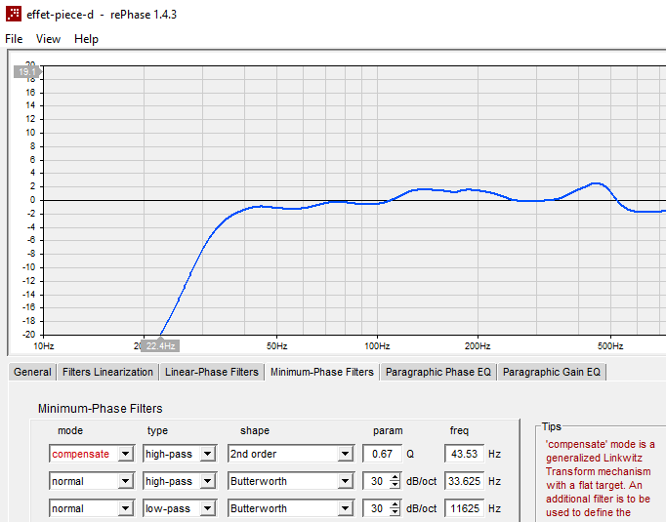Click the Q param field showing 0.67
The image size is (666, 522).
(x=382, y=454)
